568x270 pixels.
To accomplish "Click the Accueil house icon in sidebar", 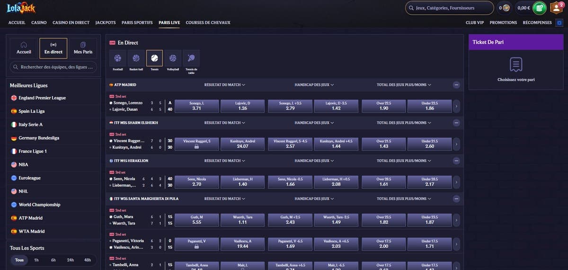I will (24, 45).
